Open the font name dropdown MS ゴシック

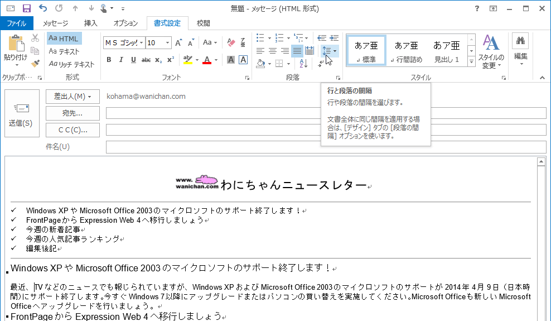tap(141, 43)
